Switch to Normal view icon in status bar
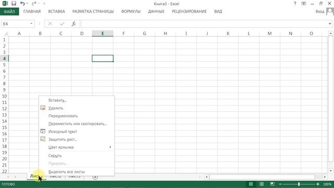 point(251,184)
